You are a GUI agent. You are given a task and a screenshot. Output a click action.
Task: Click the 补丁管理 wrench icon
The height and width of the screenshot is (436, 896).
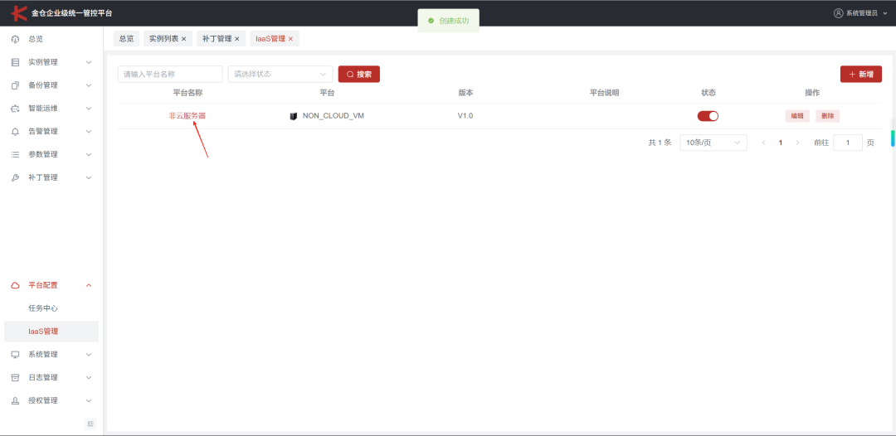(16, 177)
